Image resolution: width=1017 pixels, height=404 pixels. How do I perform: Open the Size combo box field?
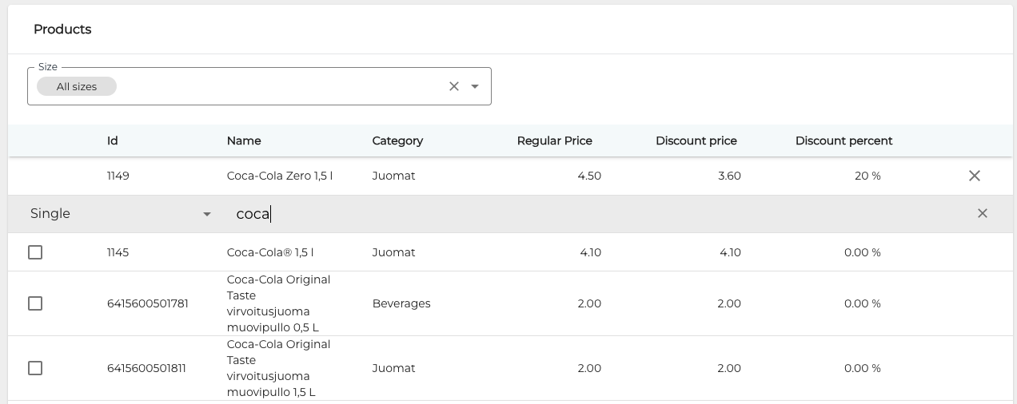coord(280,86)
